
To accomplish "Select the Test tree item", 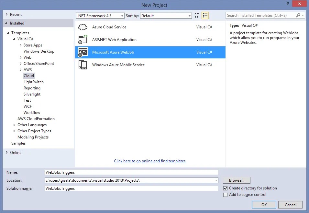I will click(27, 100).
